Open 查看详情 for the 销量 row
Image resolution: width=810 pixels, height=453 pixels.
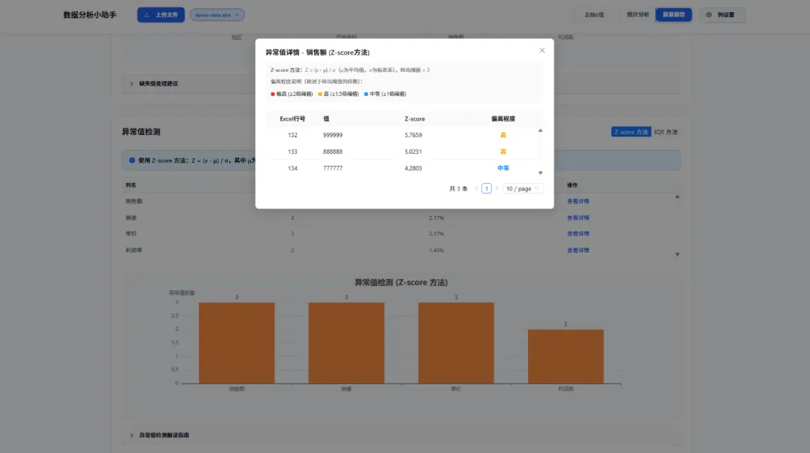[578, 218]
